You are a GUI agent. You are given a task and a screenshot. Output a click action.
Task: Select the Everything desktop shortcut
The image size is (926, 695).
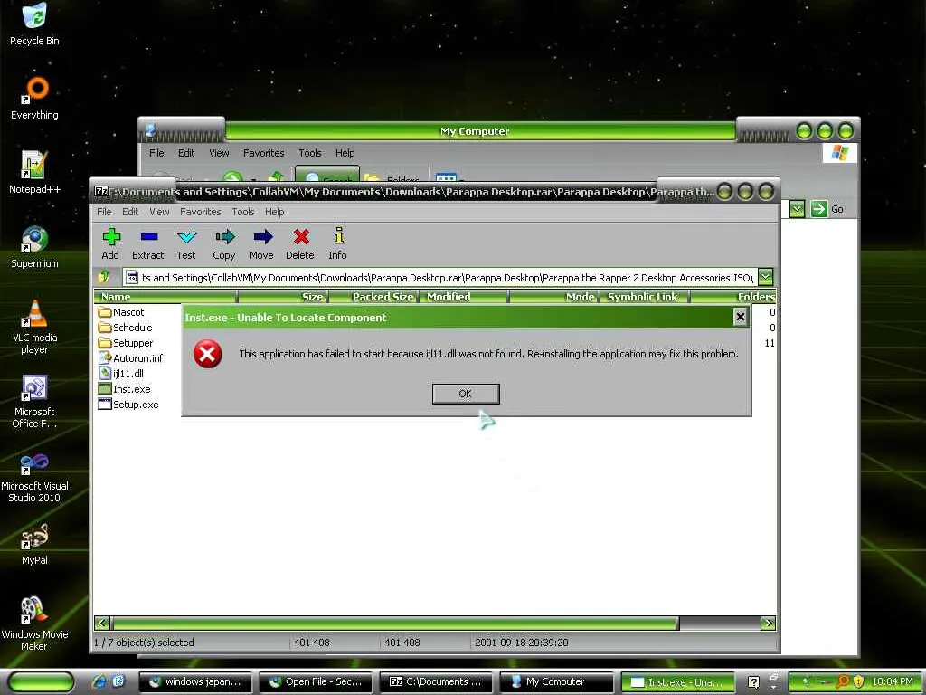click(x=34, y=98)
